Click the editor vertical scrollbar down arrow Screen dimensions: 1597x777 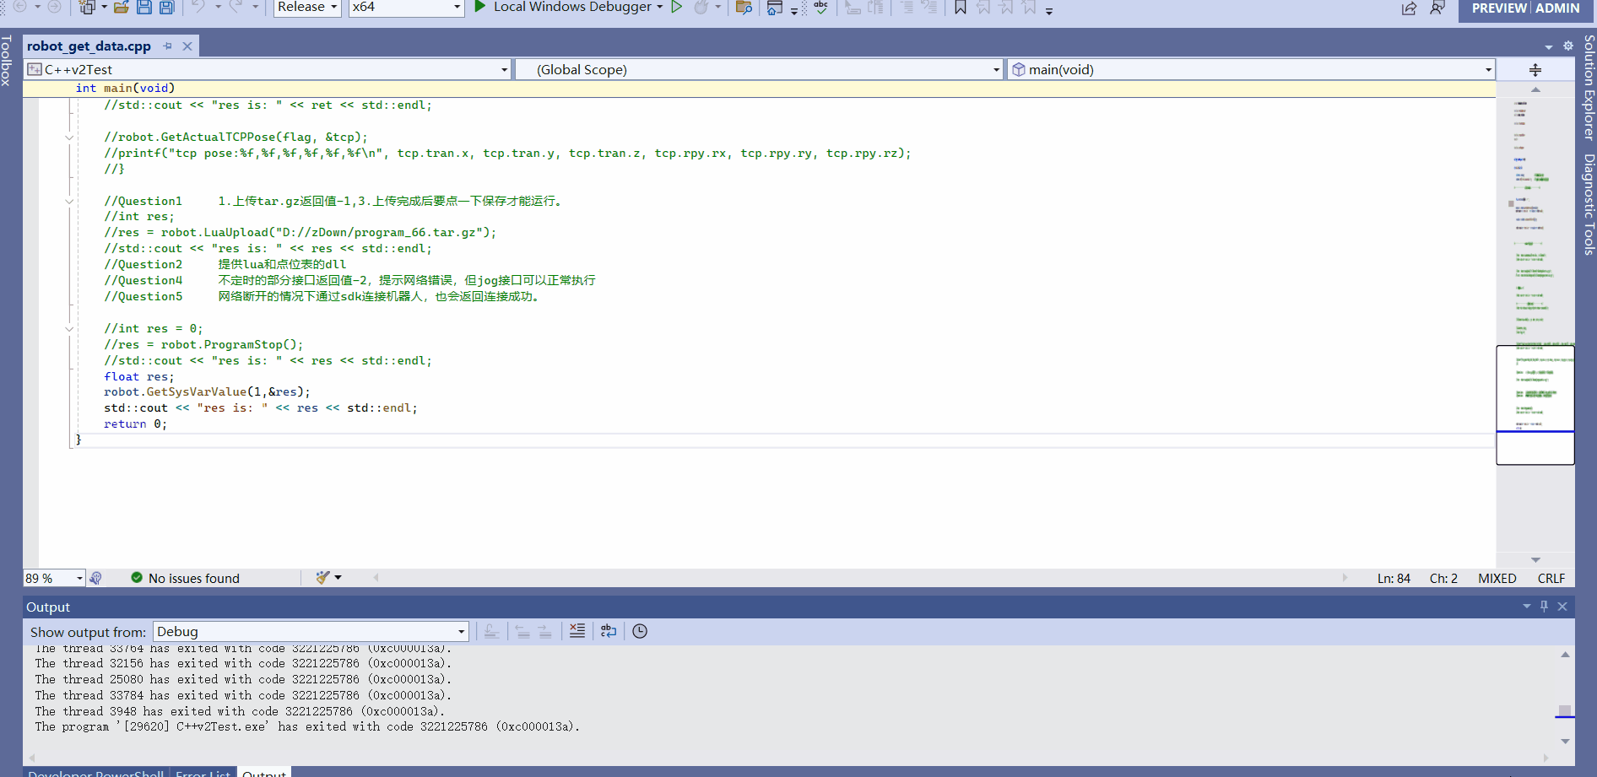click(1535, 560)
